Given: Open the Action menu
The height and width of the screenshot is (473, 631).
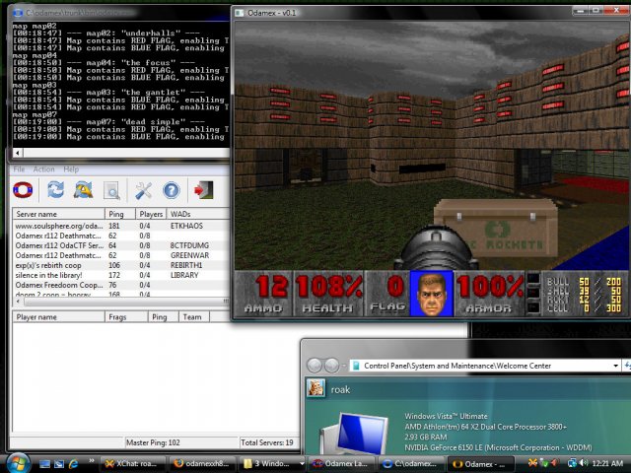Looking at the screenshot, I should point(43,169).
